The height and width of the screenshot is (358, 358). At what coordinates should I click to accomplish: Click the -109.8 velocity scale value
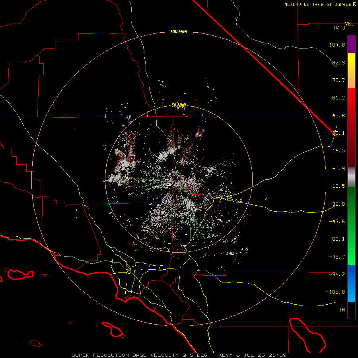335,292
